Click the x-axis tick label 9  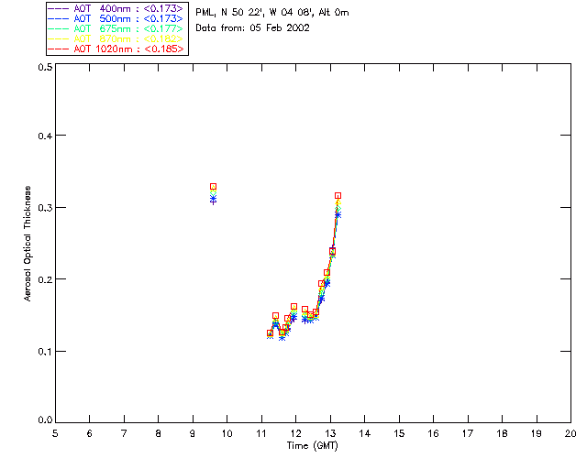click(193, 433)
